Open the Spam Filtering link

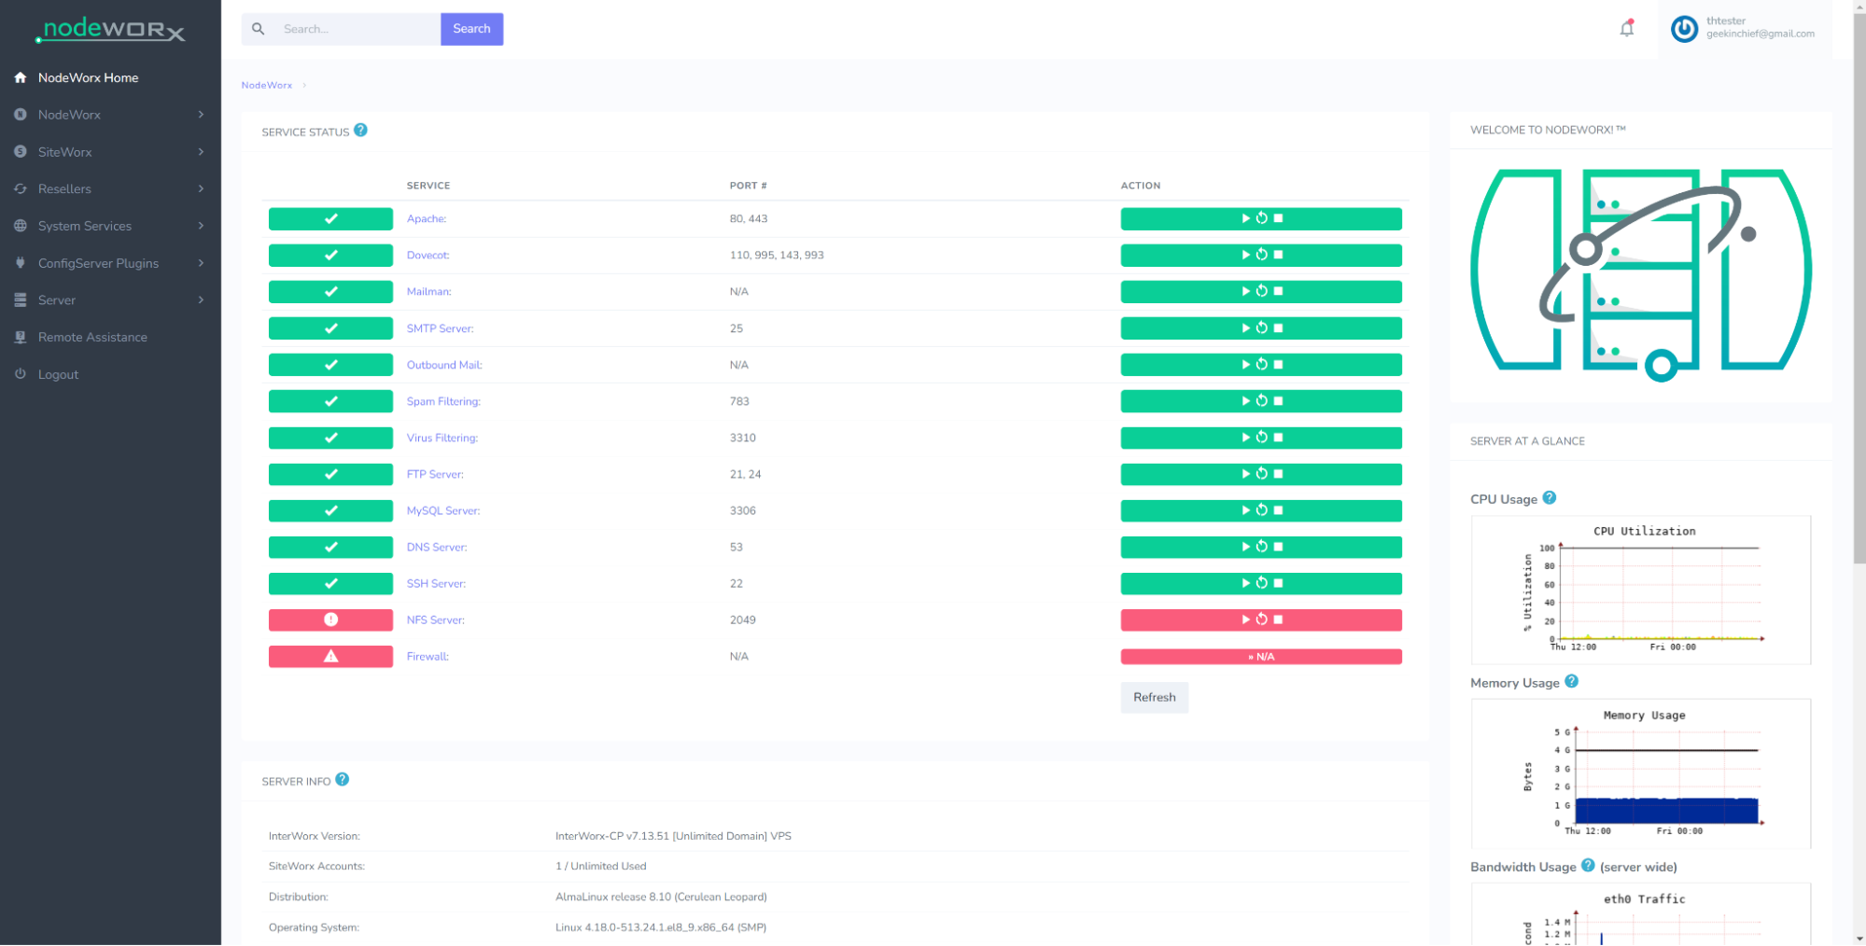[x=443, y=401]
